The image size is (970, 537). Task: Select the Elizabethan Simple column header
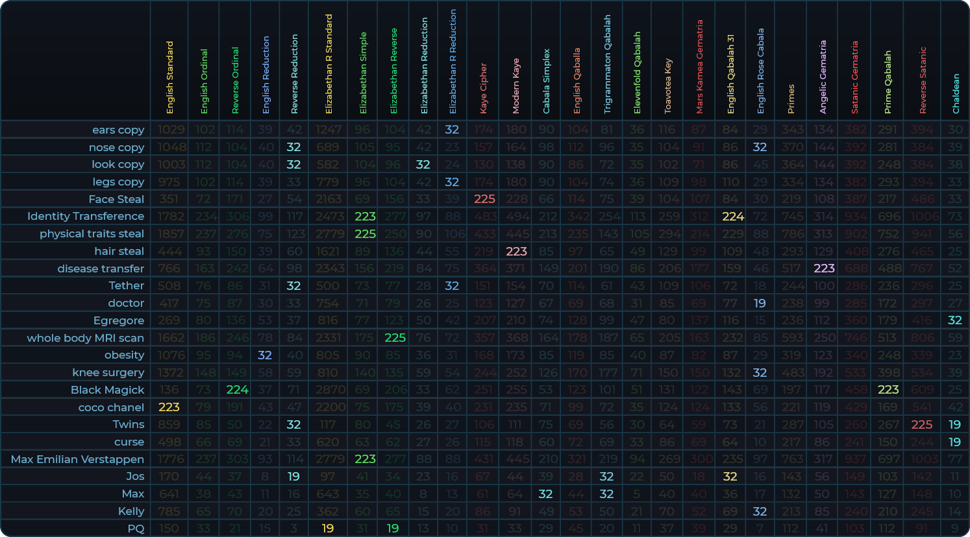tap(364, 73)
